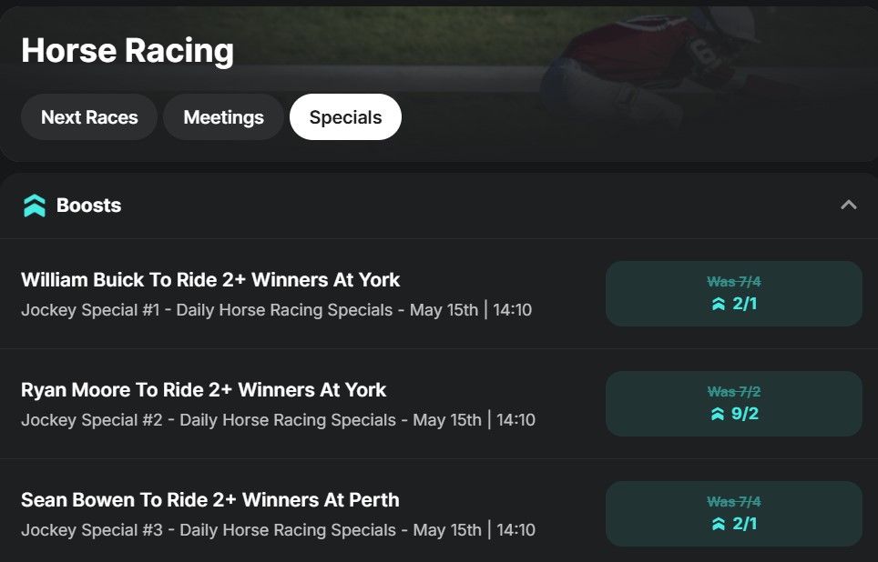Click the Jockey Special #1 subtitle
Image resolution: width=878 pixels, height=562 pixels.
click(x=276, y=310)
